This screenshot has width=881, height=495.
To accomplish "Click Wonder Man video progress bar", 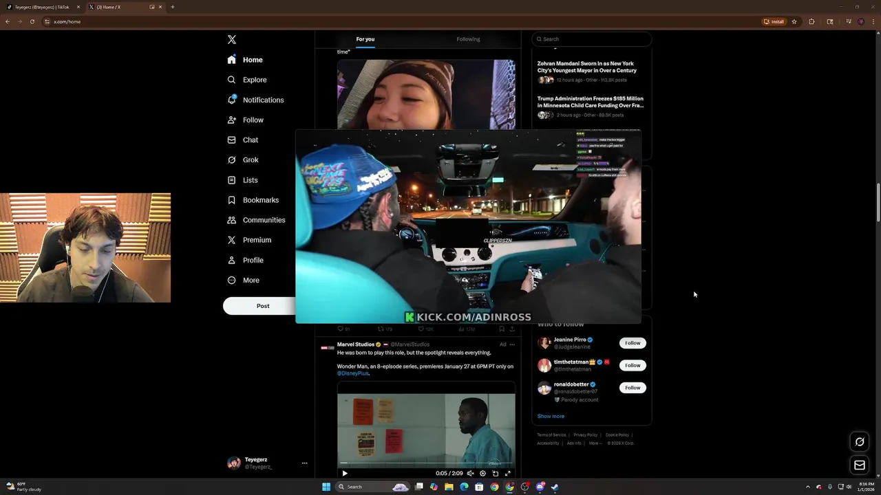I will [x=426, y=463].
